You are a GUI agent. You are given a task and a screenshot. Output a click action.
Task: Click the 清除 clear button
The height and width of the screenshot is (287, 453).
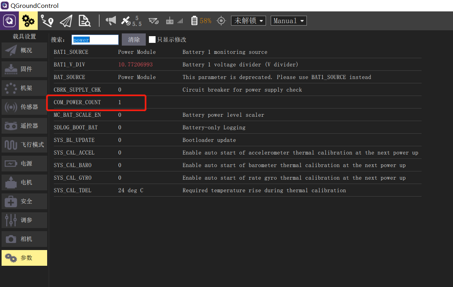134,39
